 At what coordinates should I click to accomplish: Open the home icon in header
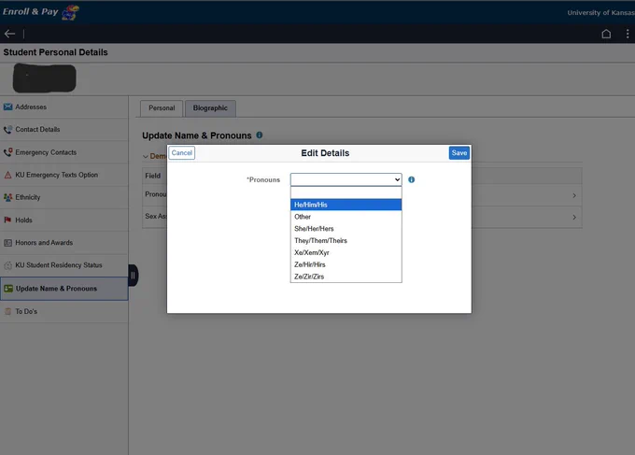pos(606,34)
